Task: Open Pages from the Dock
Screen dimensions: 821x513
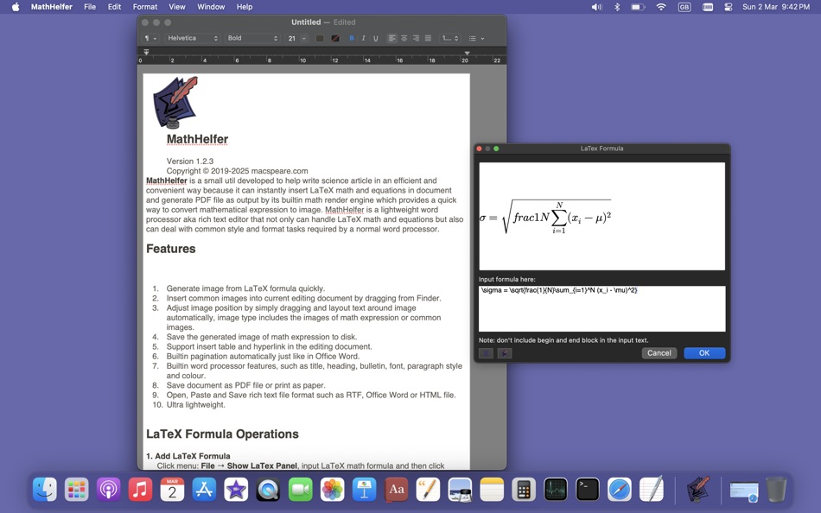Action: (429, 490)
